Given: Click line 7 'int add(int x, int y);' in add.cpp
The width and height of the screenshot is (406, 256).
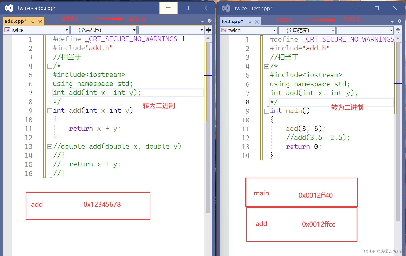Looking at the screenshot, I should click(97, 93).
